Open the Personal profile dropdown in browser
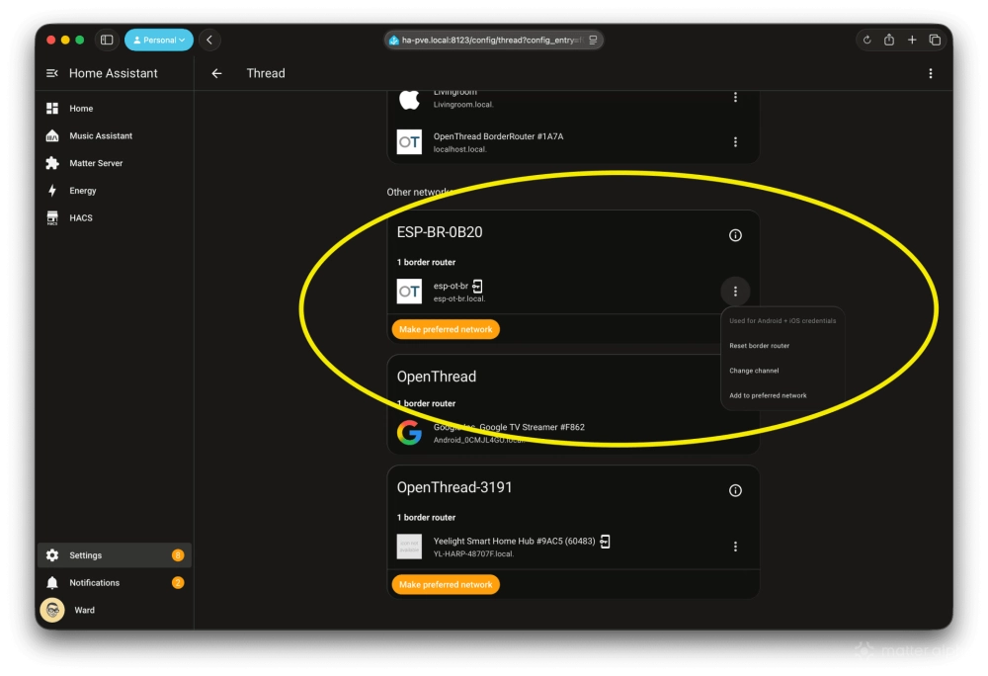 (x=159, y=40)
